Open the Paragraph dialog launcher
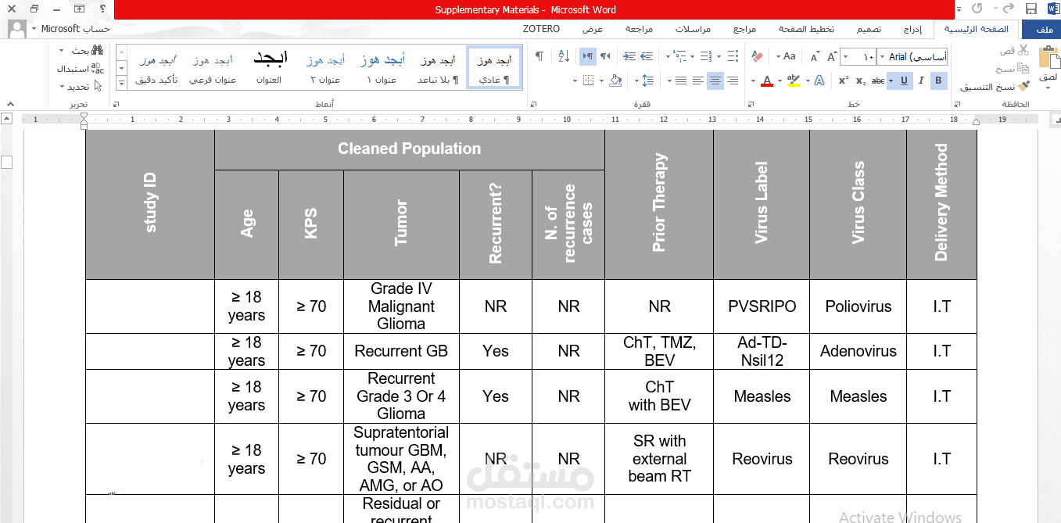This screenshot has width=1061, height=523. click(x=532, y=104)
